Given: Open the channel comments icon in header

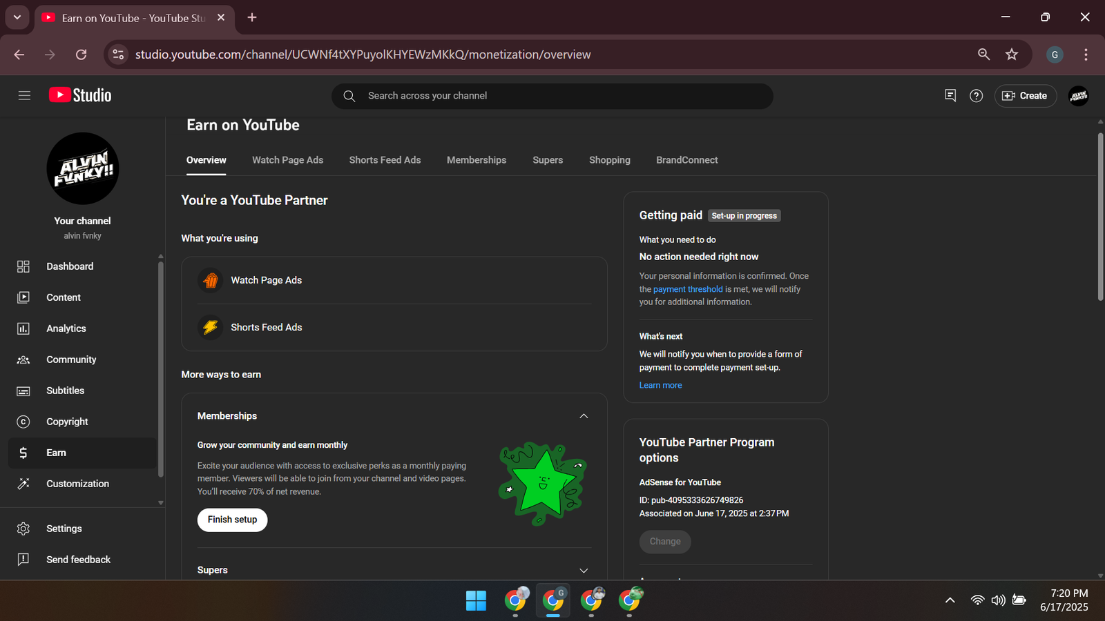Looking at the screenshot, I should click(x=950, y=96).
